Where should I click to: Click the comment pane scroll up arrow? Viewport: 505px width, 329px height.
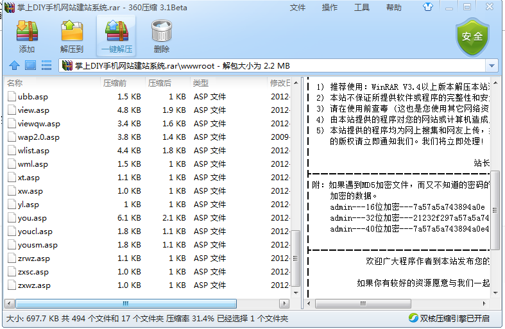coord(495,83)
